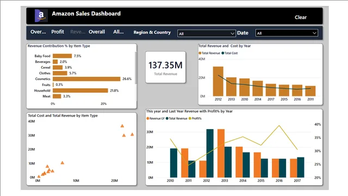The height and width of the screenshot is (196, 348).
Task: Select the Beverages 2.0% bar
Action: (55, 62)
